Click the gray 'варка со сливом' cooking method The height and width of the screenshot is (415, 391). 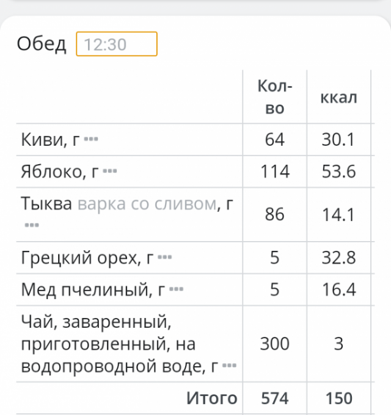[x=147, y=203]
